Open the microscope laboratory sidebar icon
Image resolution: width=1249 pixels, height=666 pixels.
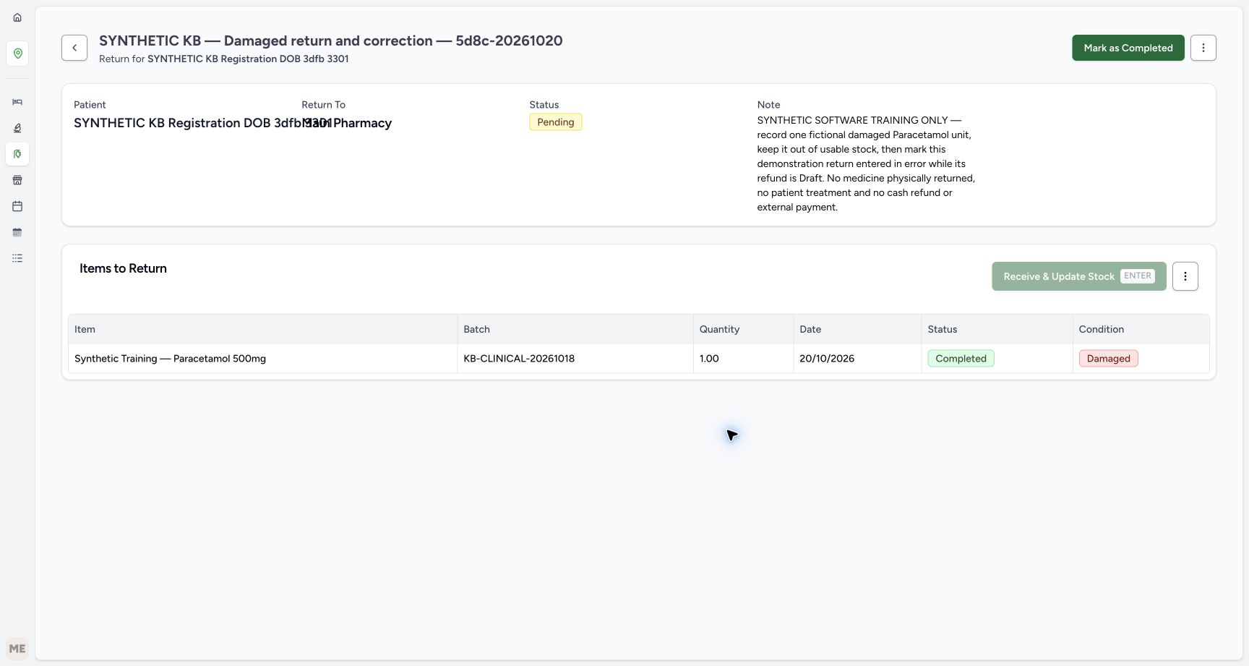click(x=17, y=128)
